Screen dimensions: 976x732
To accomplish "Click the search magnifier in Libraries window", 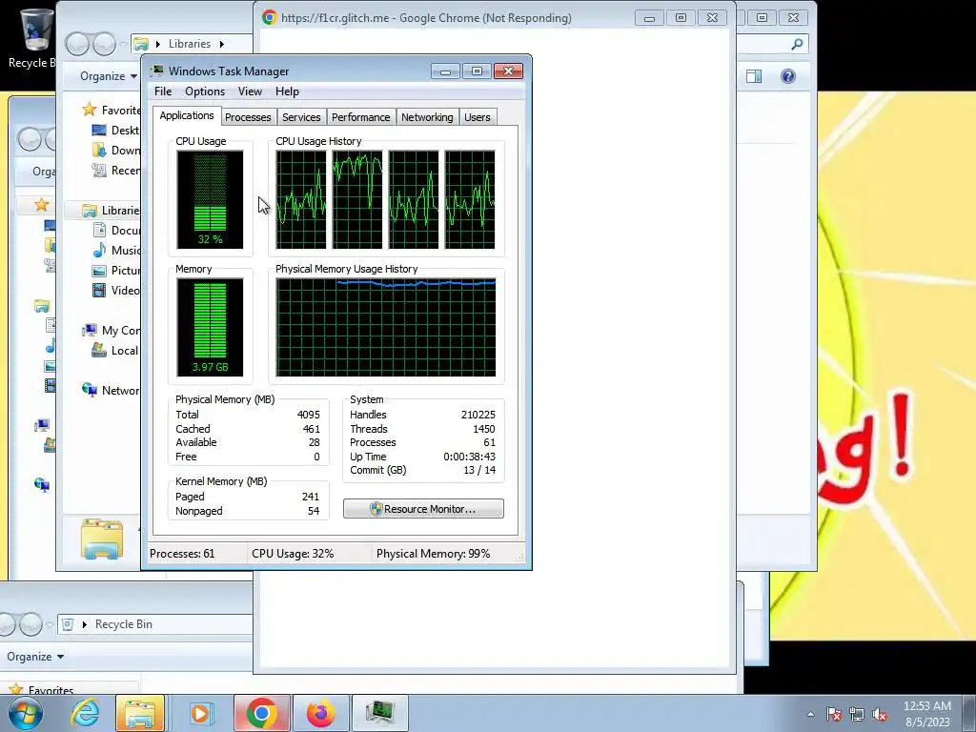I will [x=797, y=44].
